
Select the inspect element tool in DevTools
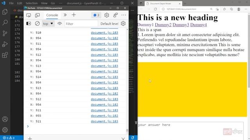29,15
